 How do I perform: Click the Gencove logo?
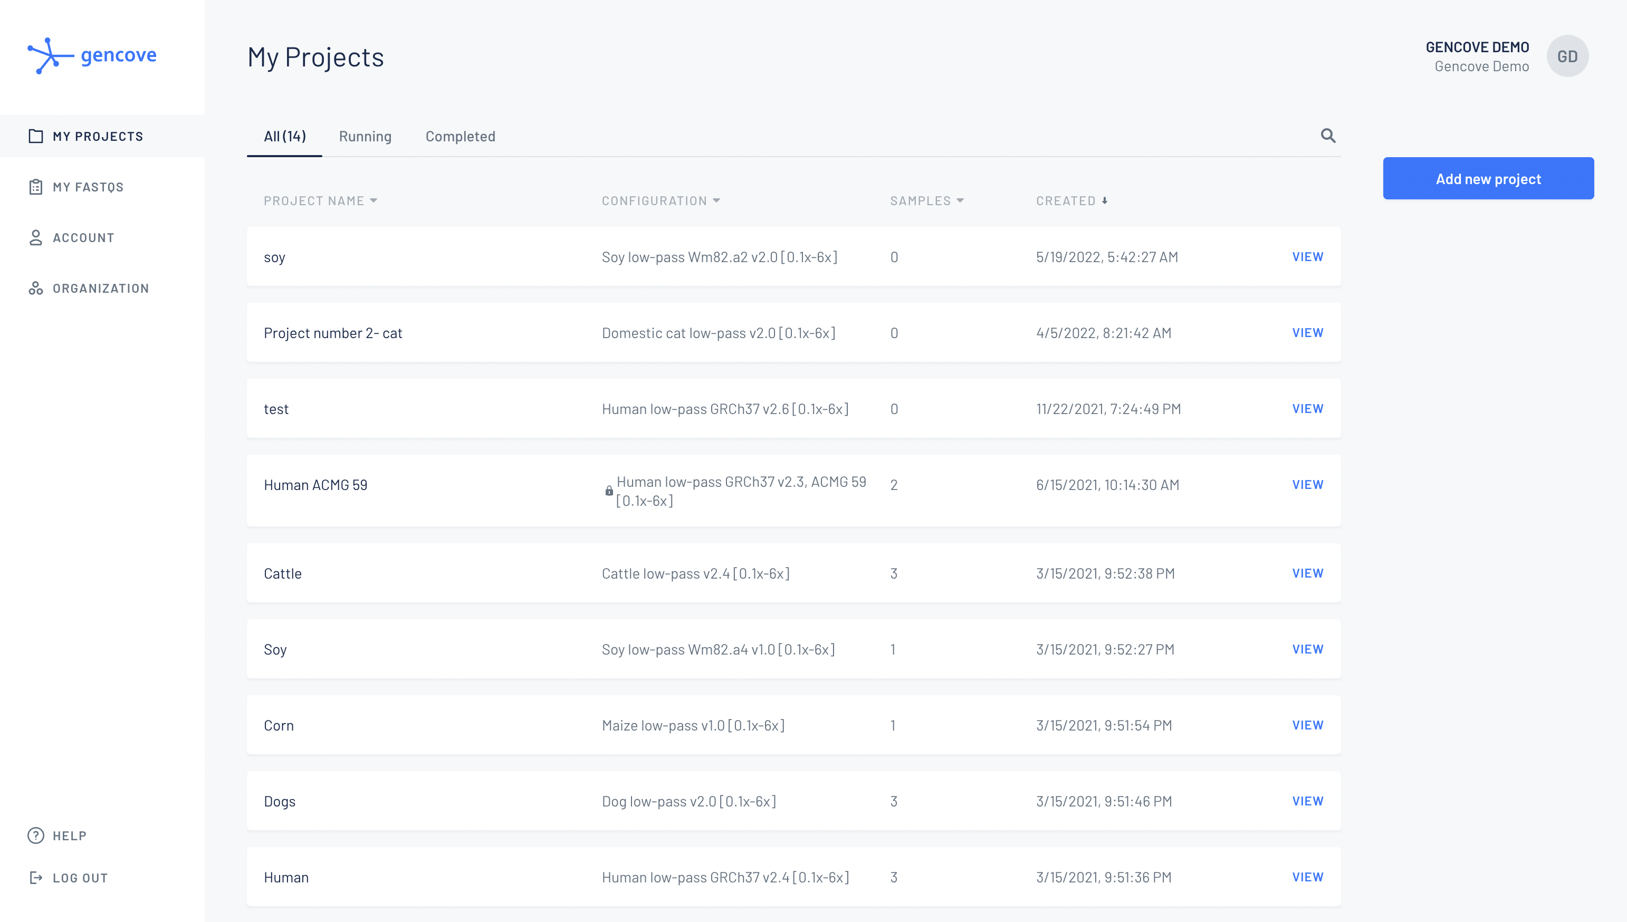pyautogui.click(x=92, y=56)
